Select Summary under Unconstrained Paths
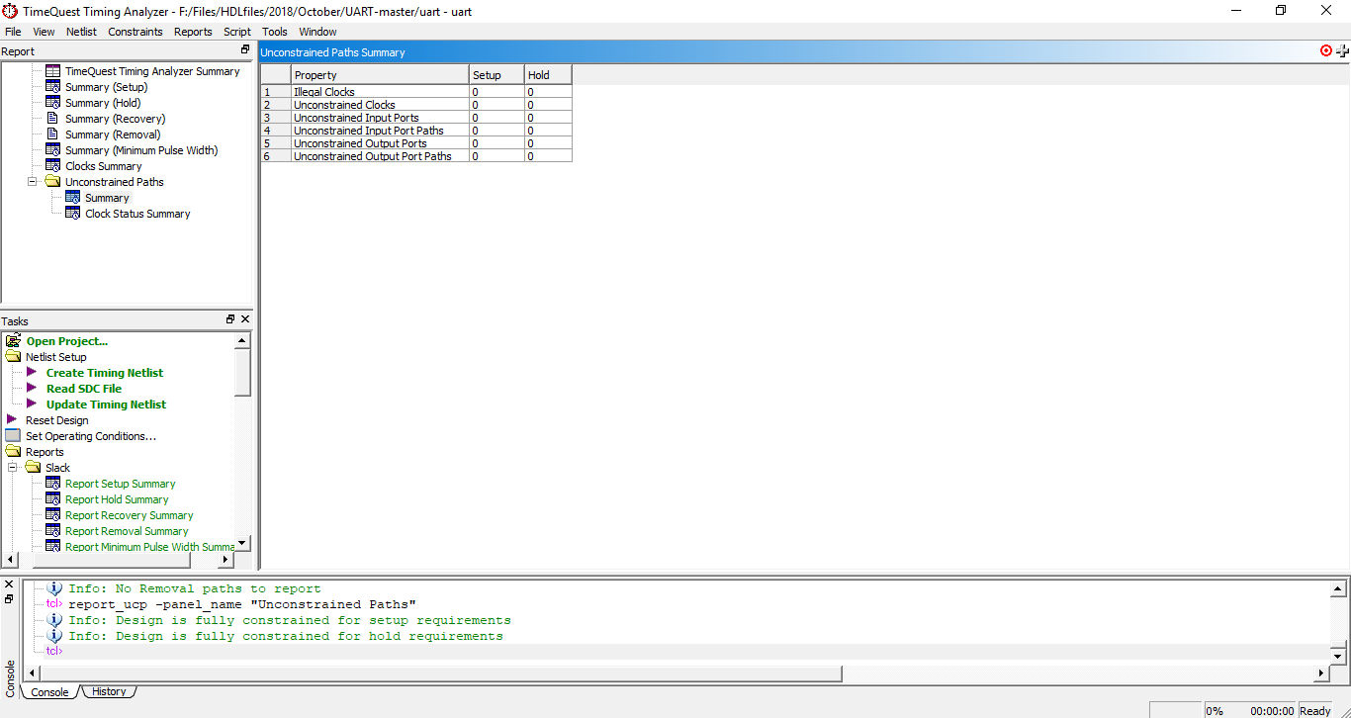Image resolution: width=1351 pixels, height=718 pixels. (x=107, y=198)
